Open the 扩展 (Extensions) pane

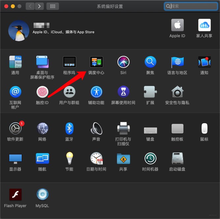[150, 92]
